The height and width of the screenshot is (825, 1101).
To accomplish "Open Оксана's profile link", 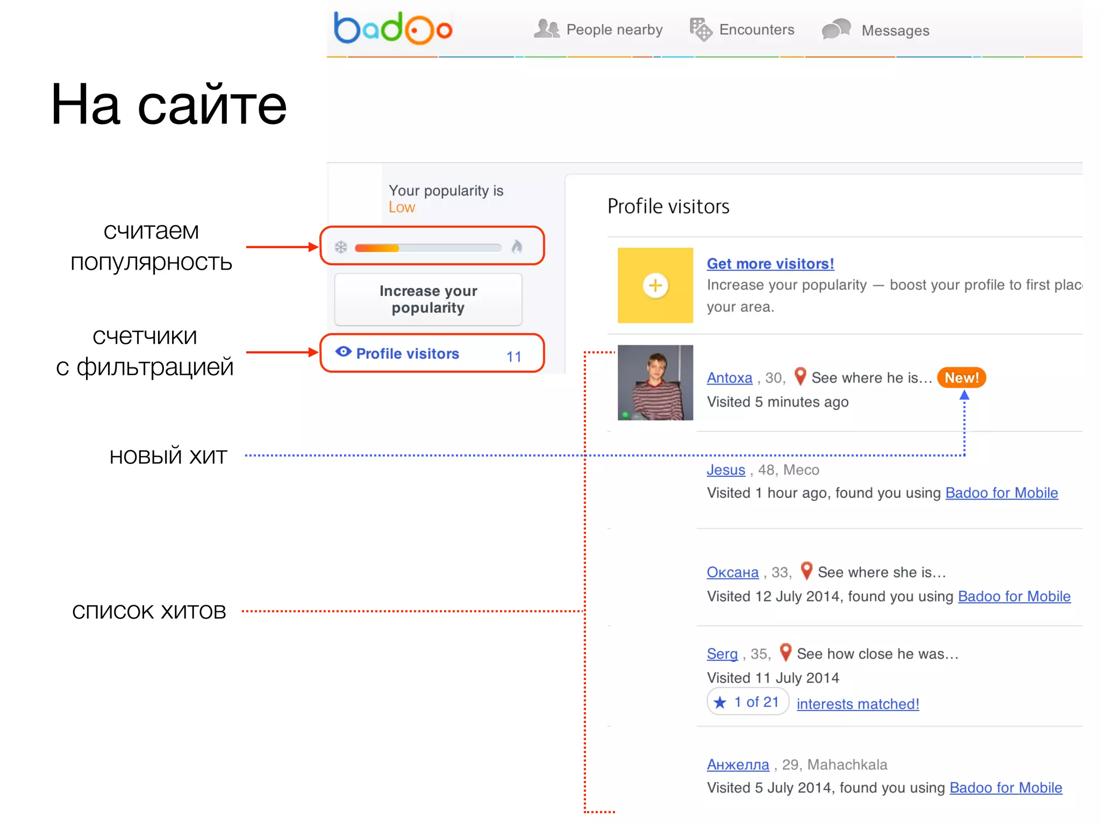I will pyautogui.click(x=732, y=572).
